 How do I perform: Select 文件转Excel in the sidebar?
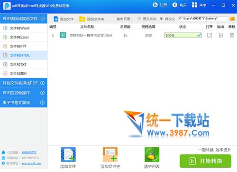pos(24,37)
